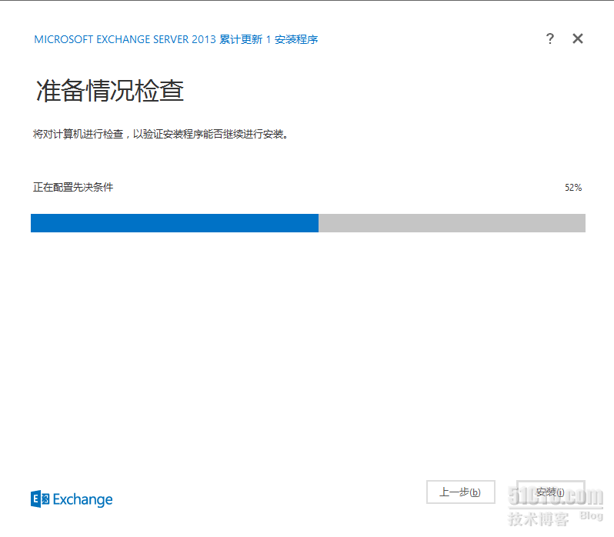Open the help question mark icon

pyautogui.click(x=550, y=38)
